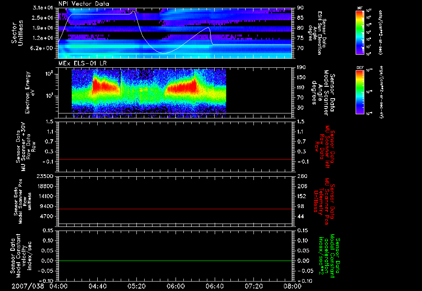The height and width of the screenshot is (291, 422).
Task: Click the "DEF" color bar heading
Action: [360, 68]
